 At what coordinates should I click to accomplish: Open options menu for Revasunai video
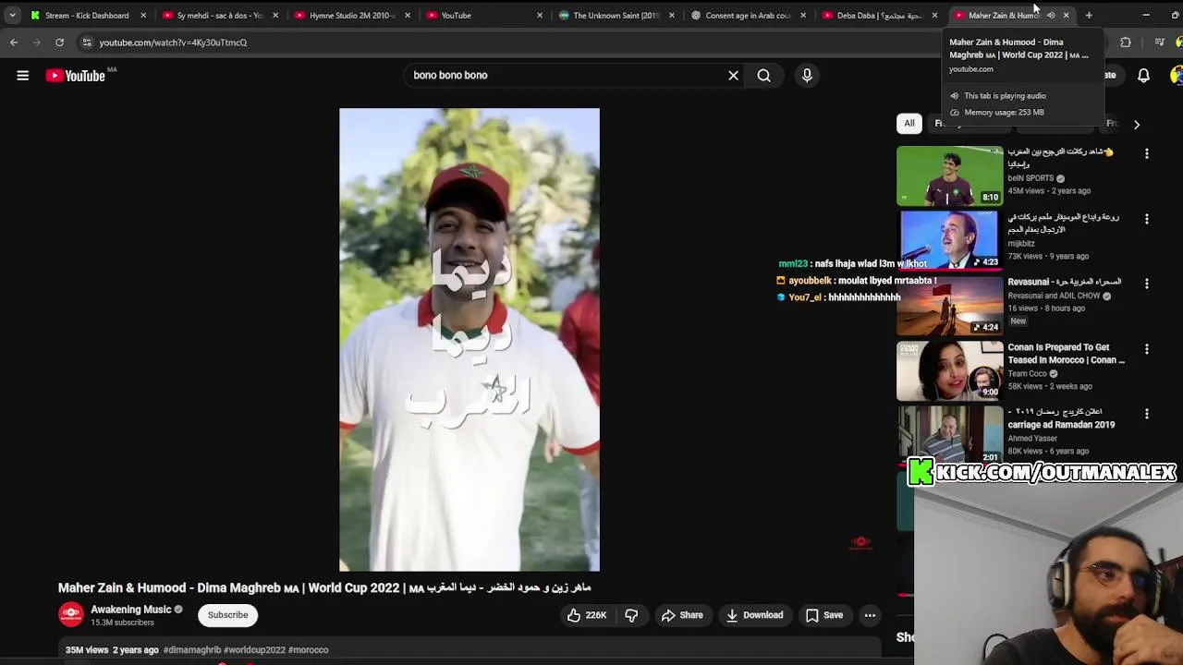click(1147, 284)
